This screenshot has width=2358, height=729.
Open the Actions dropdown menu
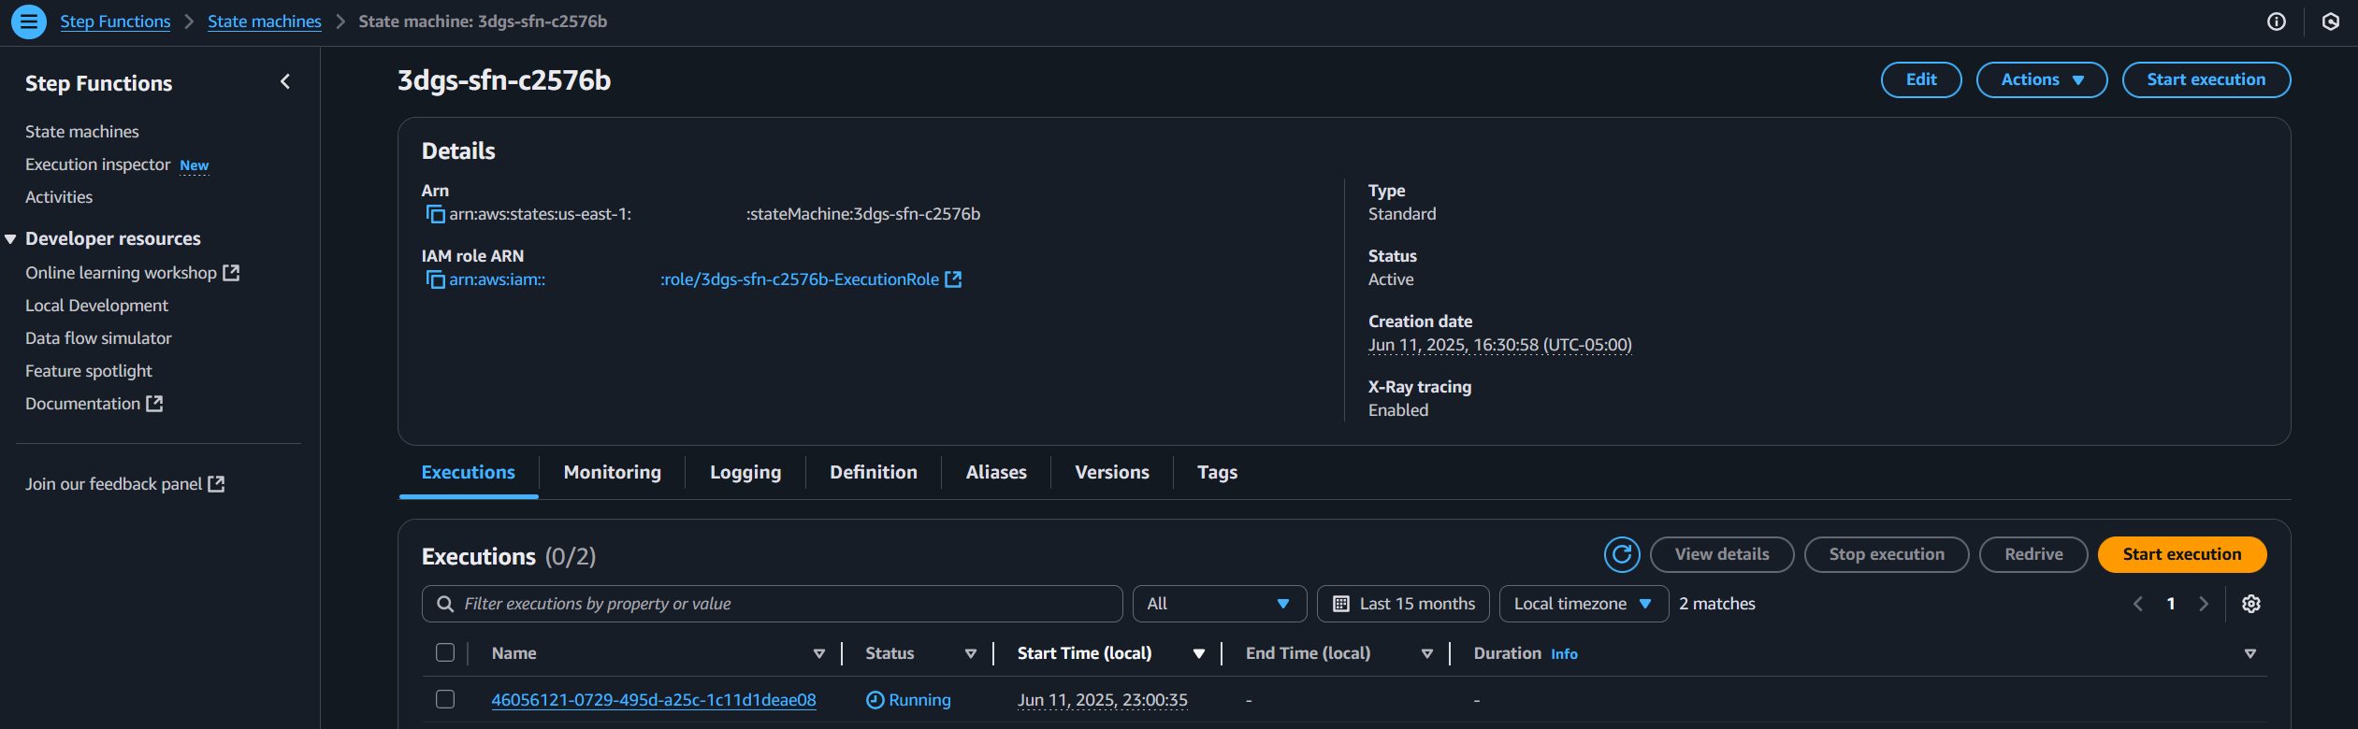coord(2042,79)
